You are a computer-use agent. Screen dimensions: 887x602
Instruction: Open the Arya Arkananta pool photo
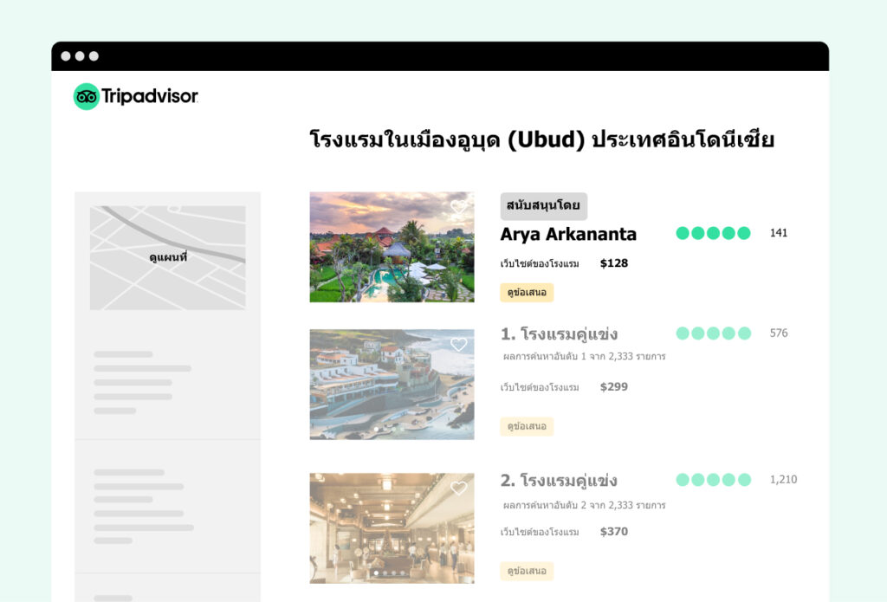click(x=392, y=247)
